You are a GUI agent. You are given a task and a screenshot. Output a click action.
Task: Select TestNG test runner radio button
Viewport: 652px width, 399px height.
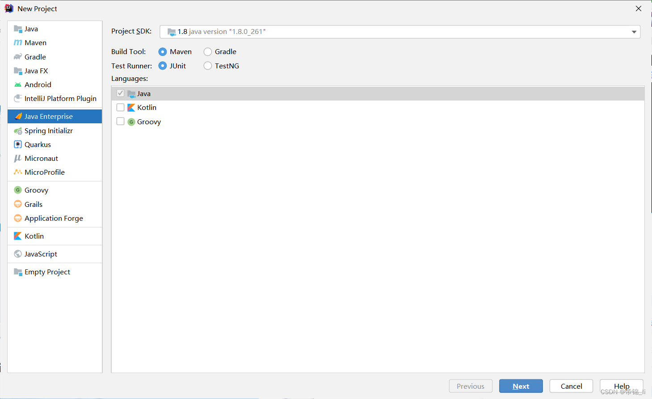(x=208, y=66)
